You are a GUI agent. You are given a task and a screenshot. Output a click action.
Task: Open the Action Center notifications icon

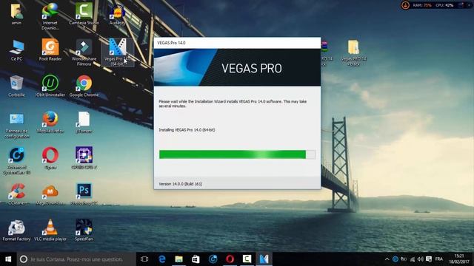[x=429, y=259]
